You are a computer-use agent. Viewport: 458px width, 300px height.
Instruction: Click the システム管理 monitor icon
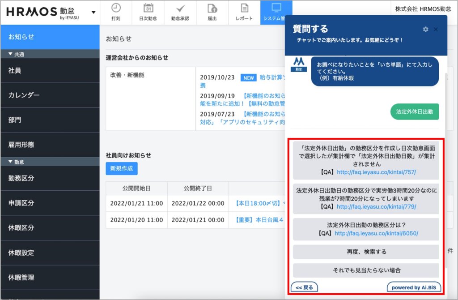point(276,8)
